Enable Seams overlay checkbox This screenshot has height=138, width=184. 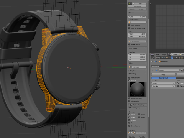[x=129, y=123]
